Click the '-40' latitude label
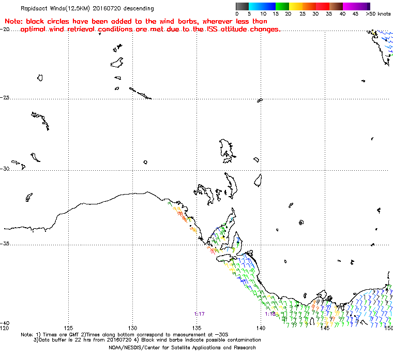This screenshot has height=356, width=393. [5, 323]
